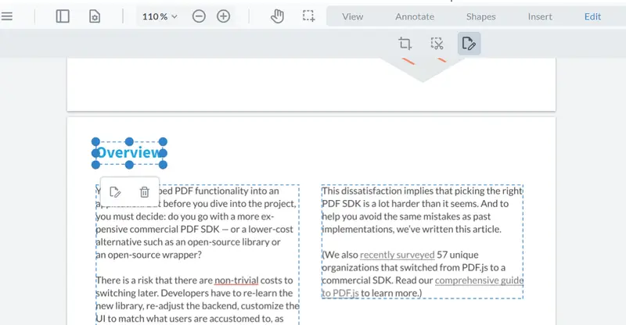Select the Overview heading text

[x=129, y=152]
